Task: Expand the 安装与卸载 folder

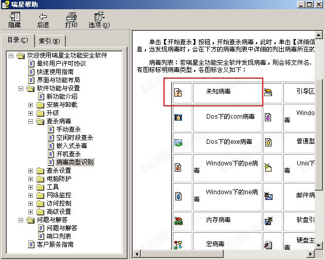Action: point(30,105)
